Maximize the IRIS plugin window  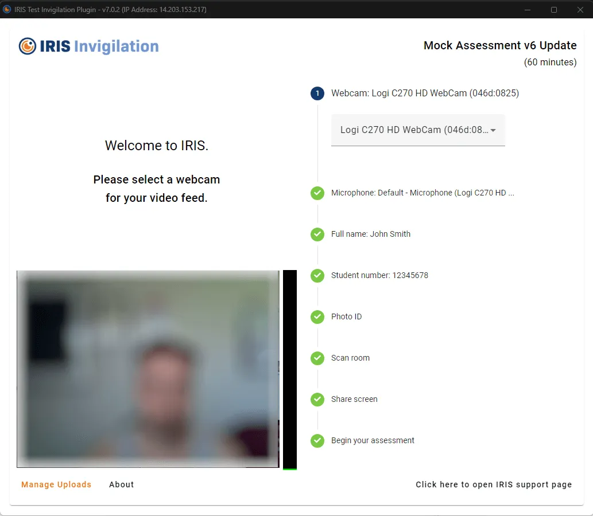point(554,9)
